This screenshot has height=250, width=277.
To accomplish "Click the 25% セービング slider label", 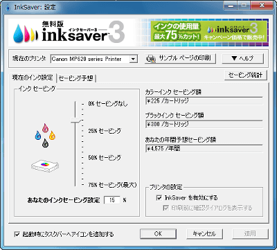I will [x=105, y=131].
